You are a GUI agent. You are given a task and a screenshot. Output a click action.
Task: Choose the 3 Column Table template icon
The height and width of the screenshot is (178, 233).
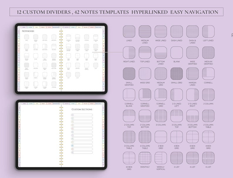(x=129, y=137)
